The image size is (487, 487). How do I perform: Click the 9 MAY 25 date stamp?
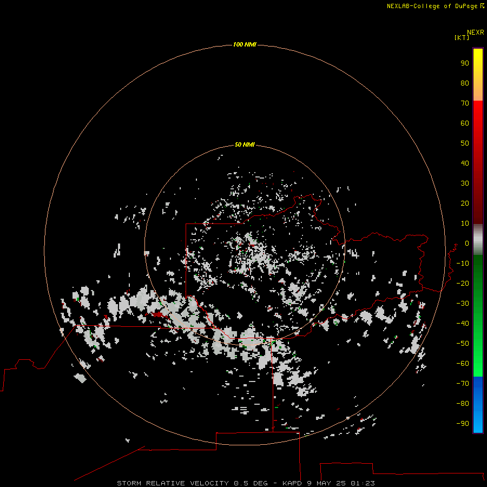coord(326,483)
